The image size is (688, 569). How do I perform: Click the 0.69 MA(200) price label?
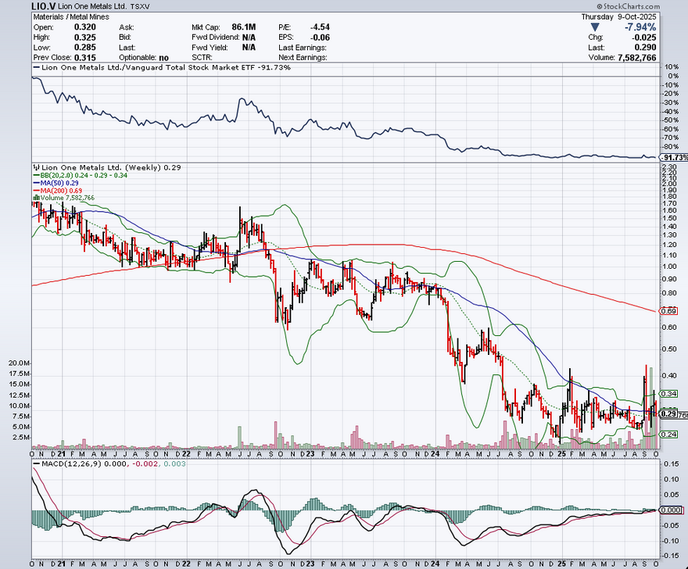[668, 311]
